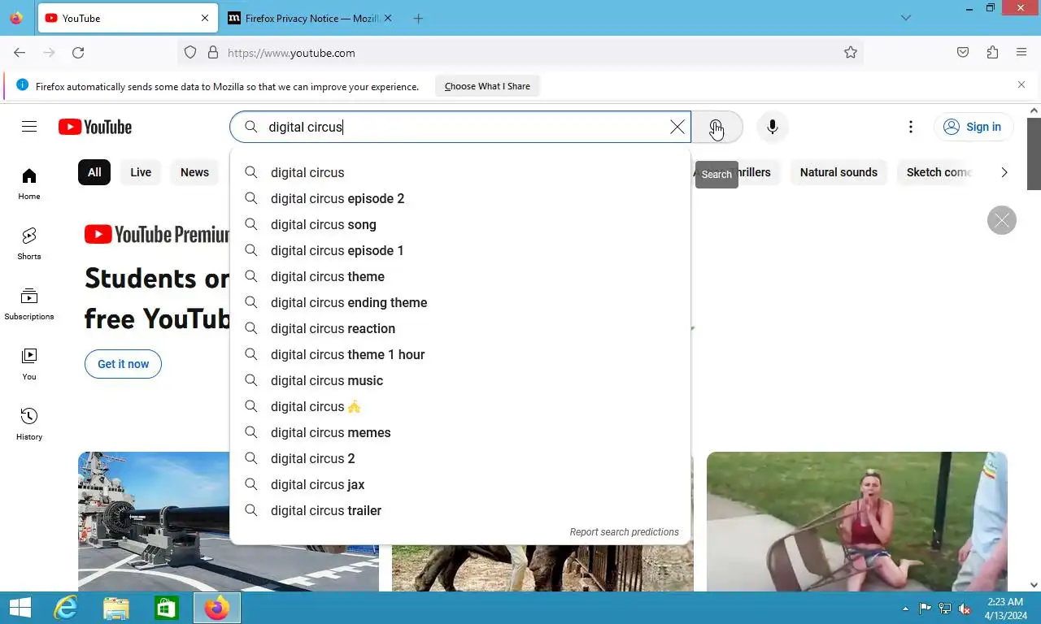Open Firefox extensions puzzle icon
The height and width of the screenshot is (624, 1041).
pos(992,53)
